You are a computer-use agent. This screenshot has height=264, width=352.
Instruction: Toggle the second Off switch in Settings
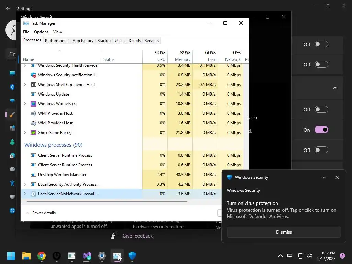321,64
